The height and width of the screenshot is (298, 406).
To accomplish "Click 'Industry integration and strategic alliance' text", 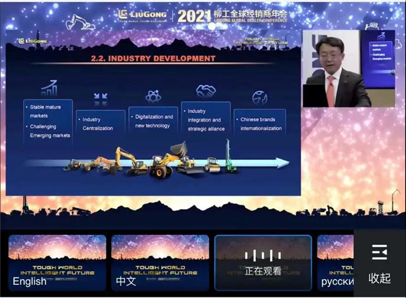I will coord(206,120).
